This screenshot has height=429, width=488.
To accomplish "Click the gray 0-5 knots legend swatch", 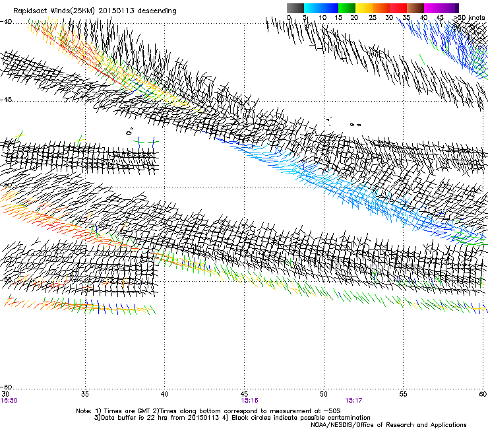I will pos(295,8).
